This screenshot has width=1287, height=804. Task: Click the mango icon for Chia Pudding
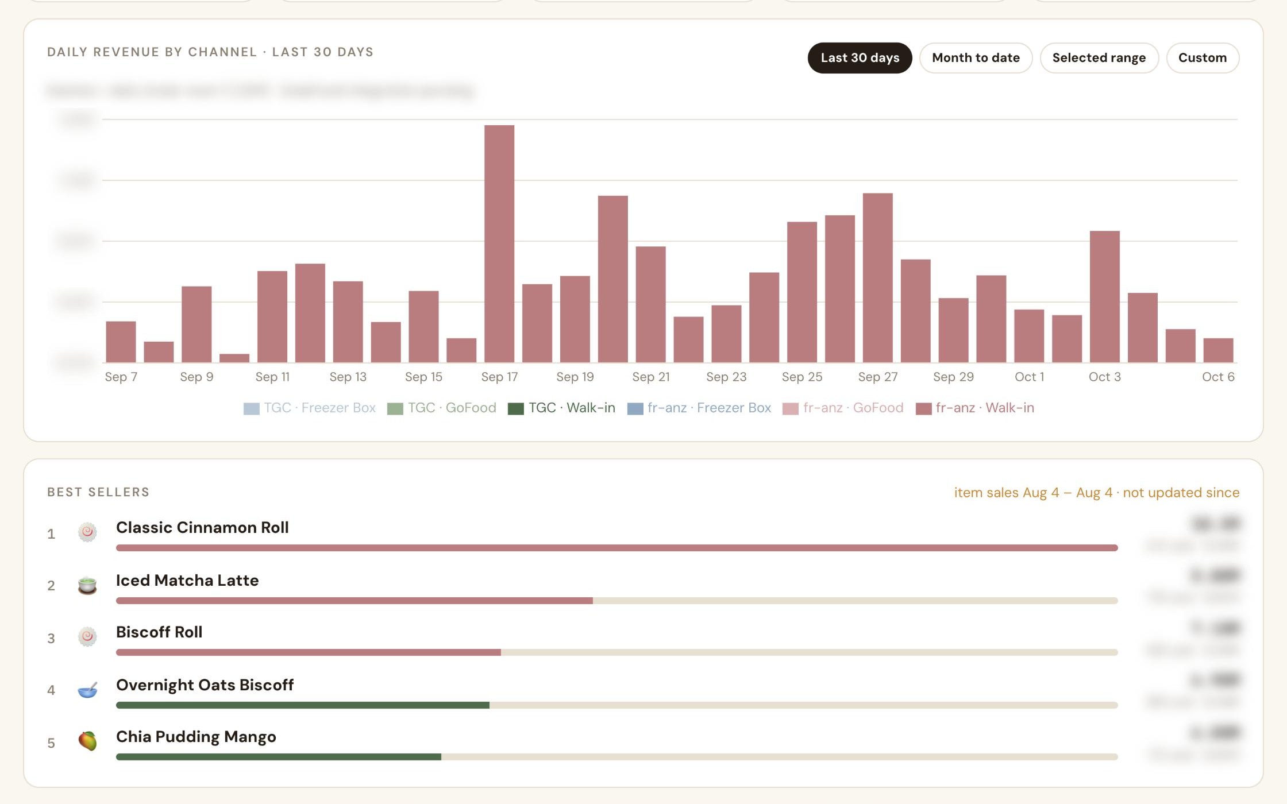(x=87, y=741)
